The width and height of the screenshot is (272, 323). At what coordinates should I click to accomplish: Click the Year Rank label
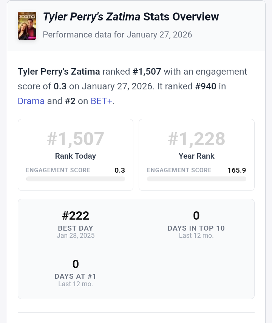(196, 156)
